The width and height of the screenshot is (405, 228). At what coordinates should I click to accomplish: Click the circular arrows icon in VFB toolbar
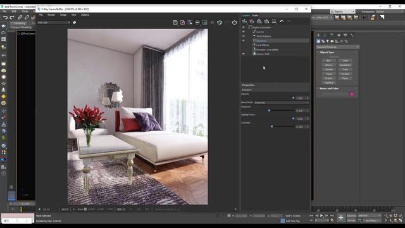coord(220,23)
